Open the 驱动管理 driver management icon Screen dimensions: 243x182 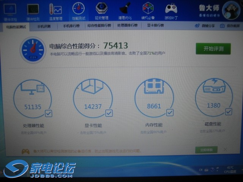(x=101, y=9)
